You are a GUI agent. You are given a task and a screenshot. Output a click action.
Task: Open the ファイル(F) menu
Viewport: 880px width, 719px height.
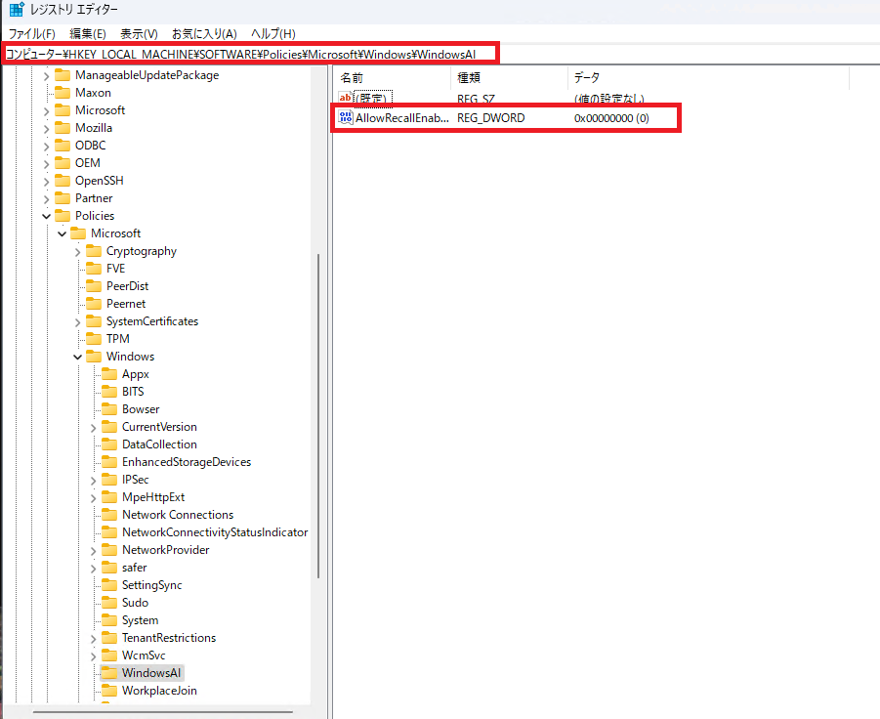click(31, 33)
